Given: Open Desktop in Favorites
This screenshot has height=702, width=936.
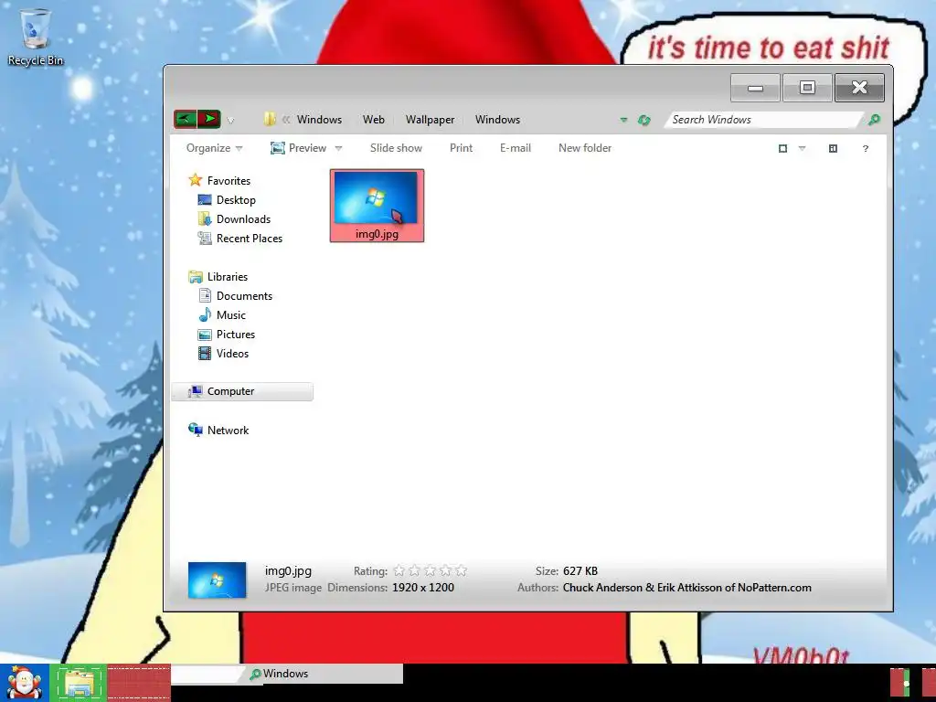Looking at the screenshot, I should (236, 200).
